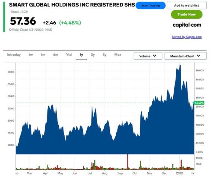Open the Mountain-Chart type dropdown
The image size is (214, 182).
pyautogui.click(x=185, y=56)
